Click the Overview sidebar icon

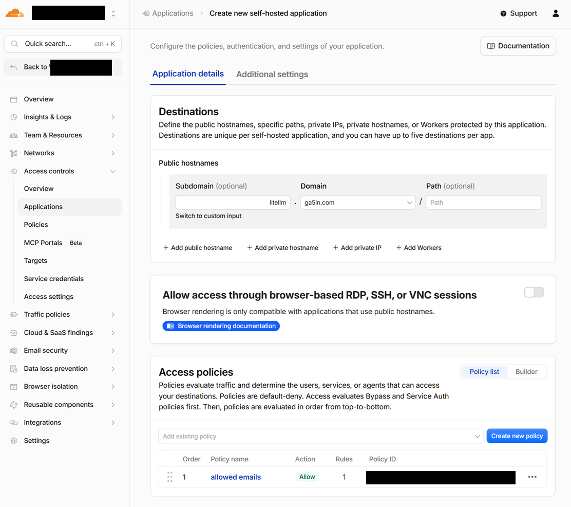point(14,99)
